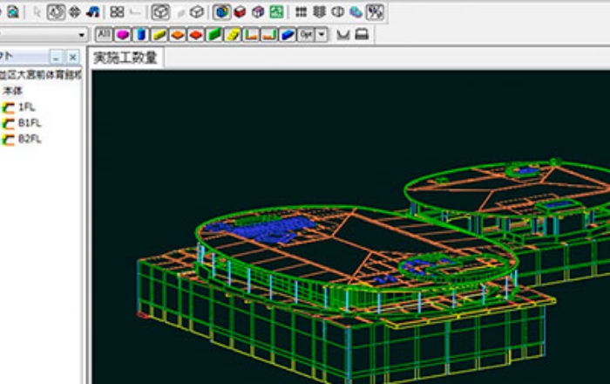Image resolution: width=610 pixels, height=384 pixels.
Task: Close the project panel with X button
Action: [x=72, y=57]
